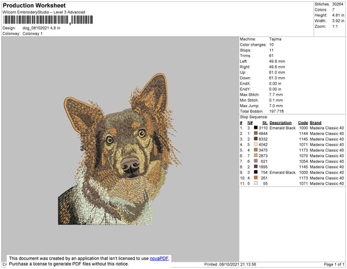This screenshot has width=347, height=269.
Task: Click 'Emerald Black' in stop row 1
Action: [283, 128]
